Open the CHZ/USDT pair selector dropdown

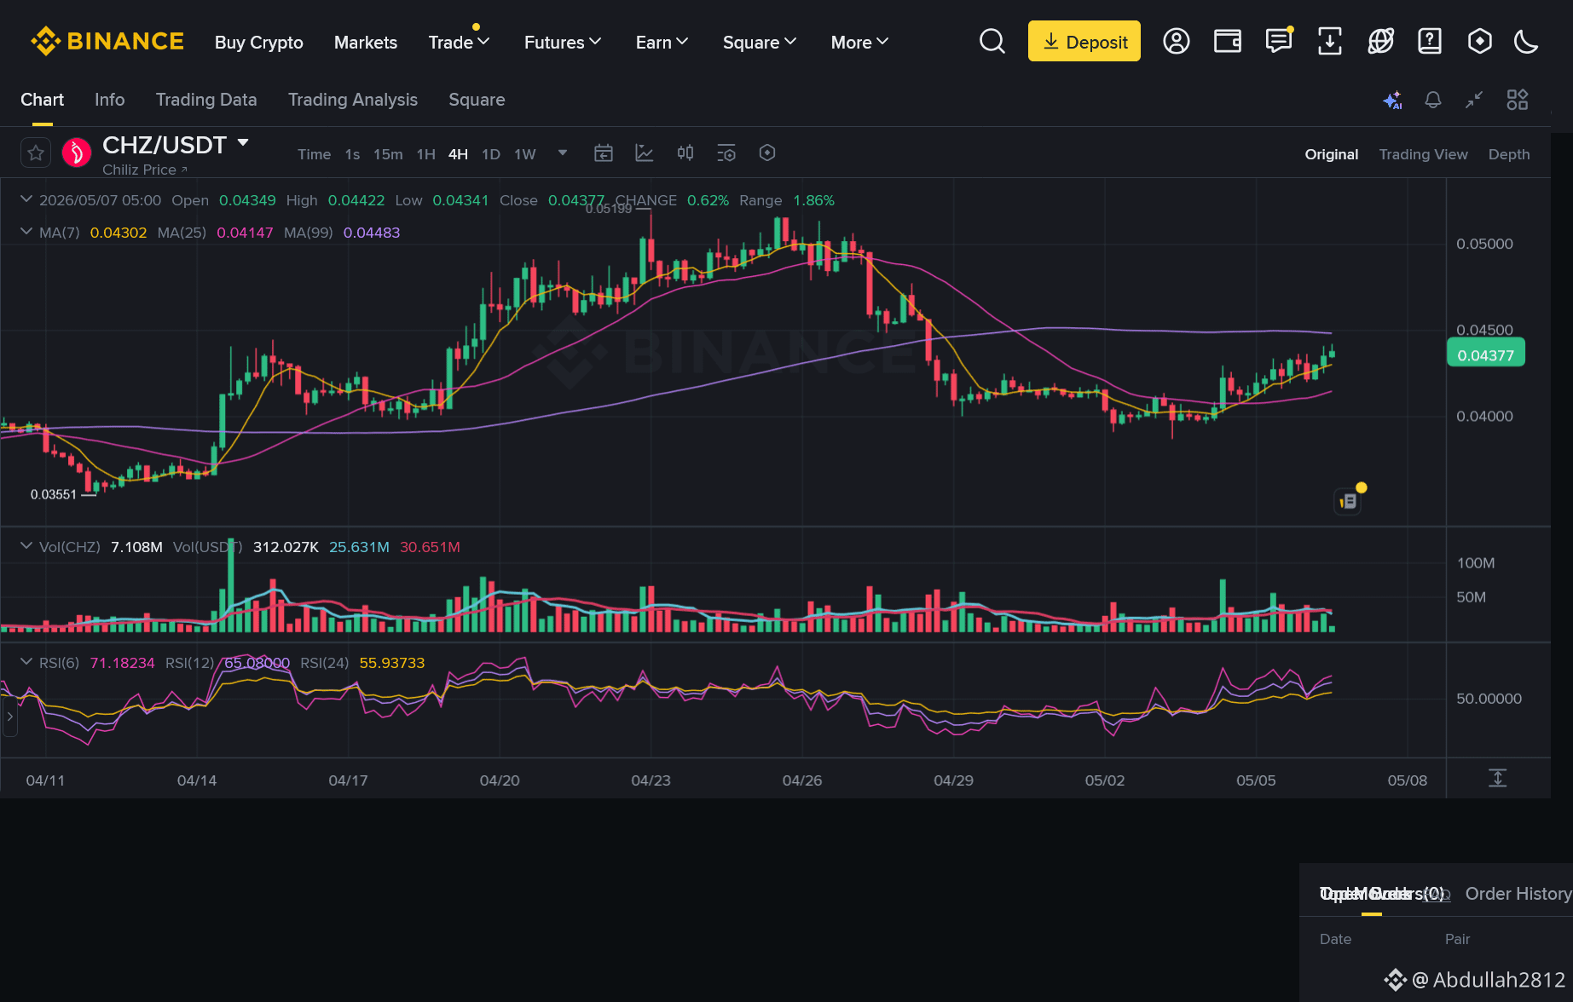[x=243, y=143]
